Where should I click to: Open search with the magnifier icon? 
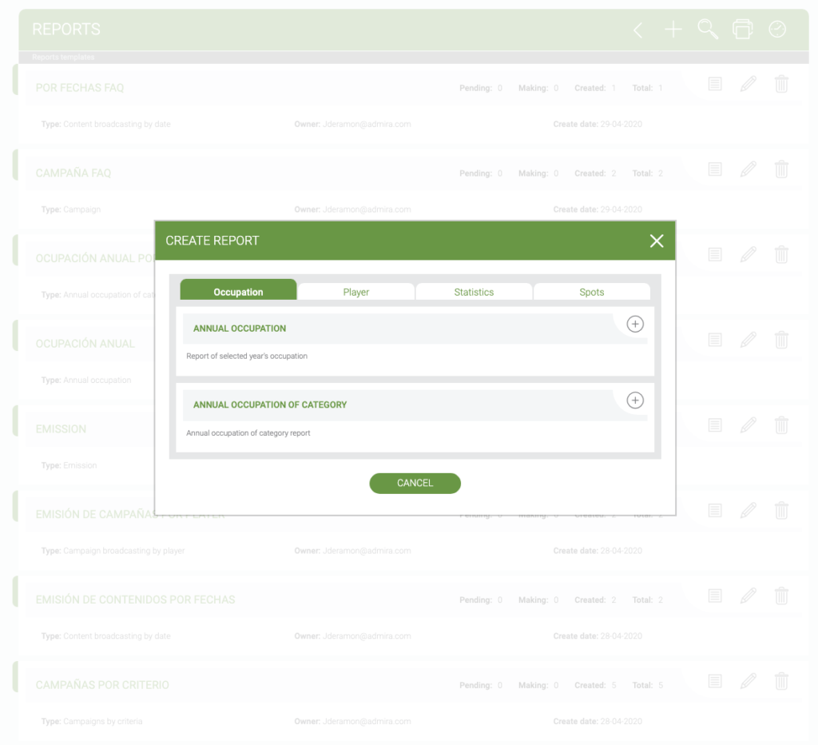[708, 30]
